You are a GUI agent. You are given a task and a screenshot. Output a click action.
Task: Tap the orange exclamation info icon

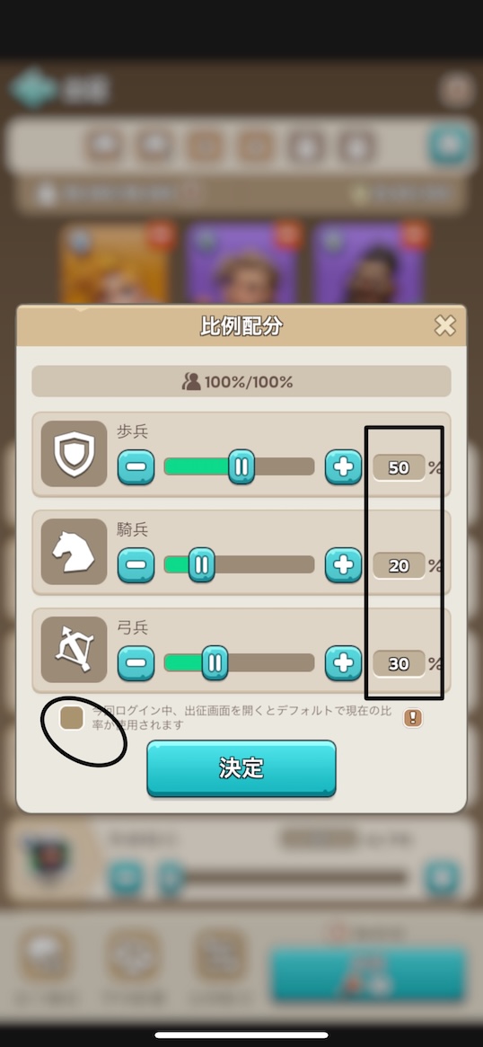(413, 718)
